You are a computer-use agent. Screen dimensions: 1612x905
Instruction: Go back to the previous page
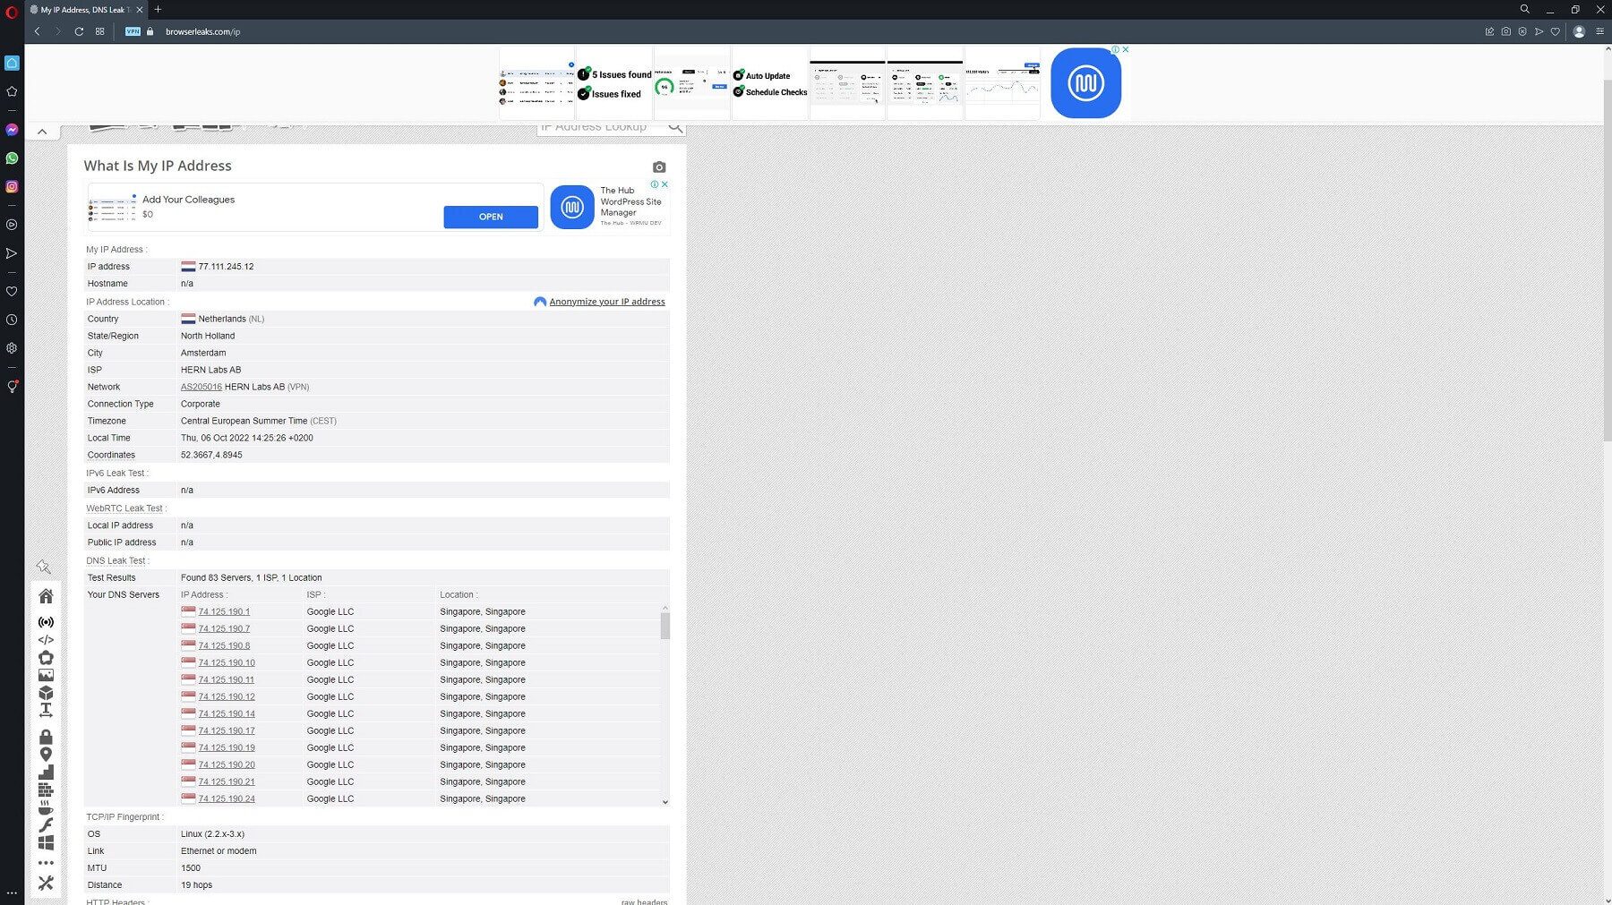coord(37,31)
